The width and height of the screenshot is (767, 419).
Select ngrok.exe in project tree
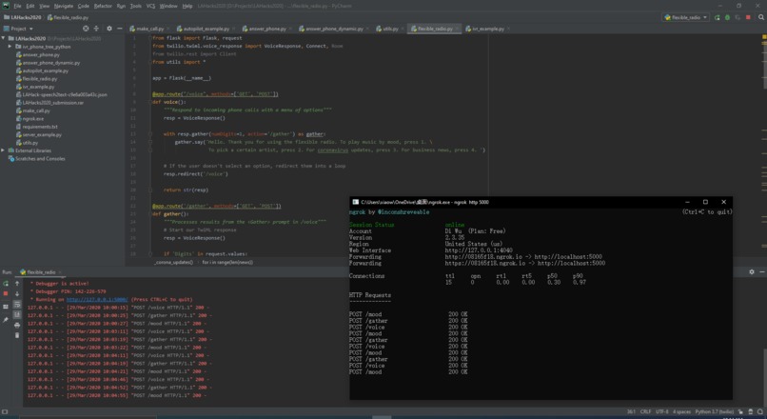pyautogui.click(x=32, y=118)
